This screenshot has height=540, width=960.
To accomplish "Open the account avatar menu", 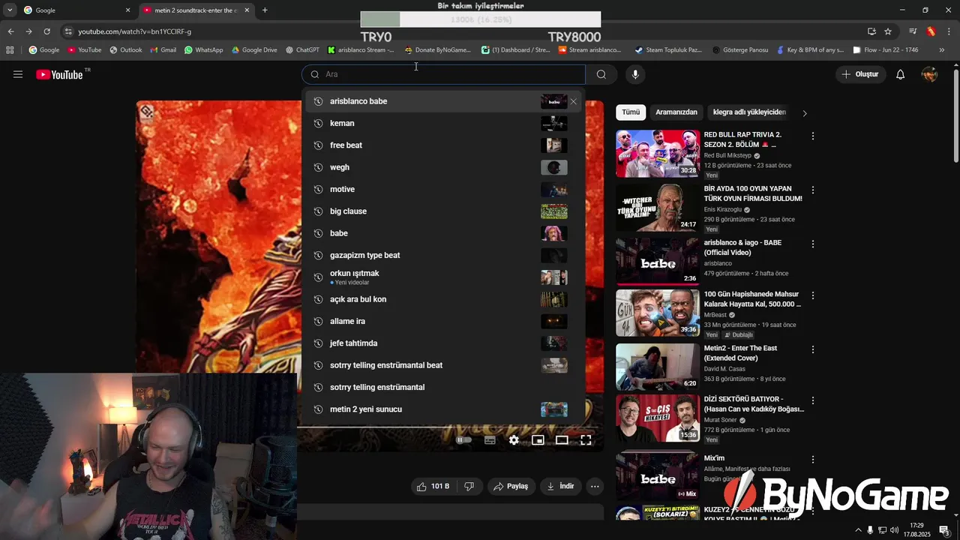I will point(929,74).
